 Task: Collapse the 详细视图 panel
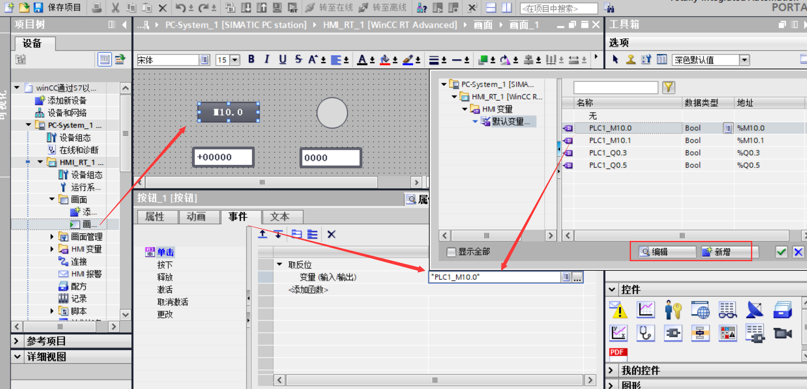17,357
